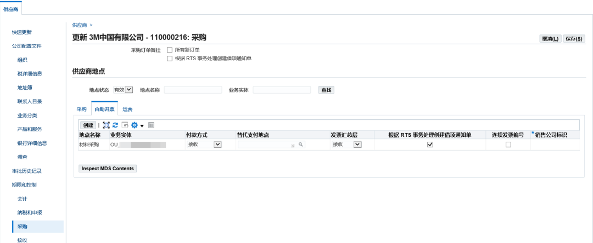Image resolution: width=593 pixels, height=243 pixels.
Task: Click magnifier search icon in 替代支付地点 field
Action: (301, 144)
